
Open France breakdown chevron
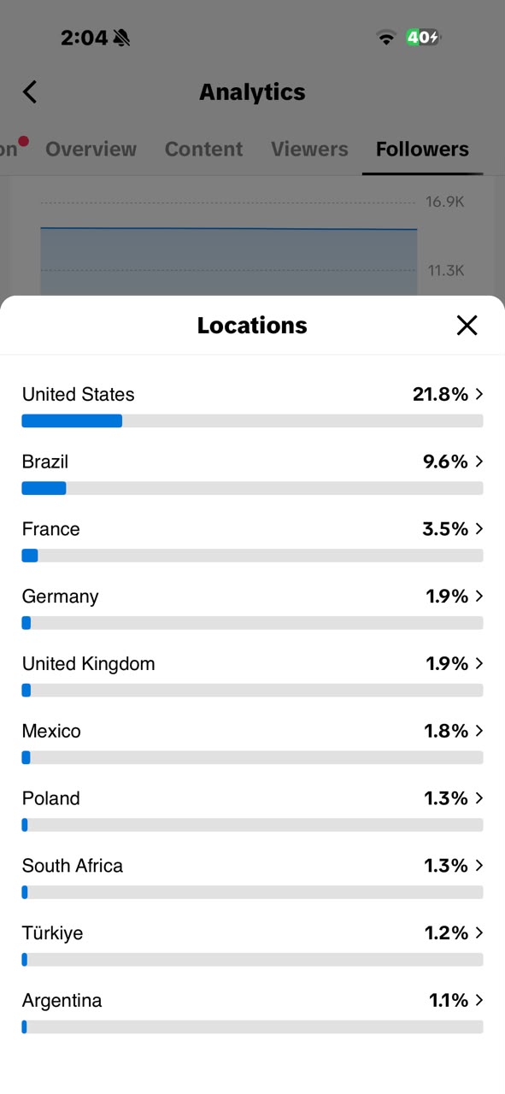(479, 529)
